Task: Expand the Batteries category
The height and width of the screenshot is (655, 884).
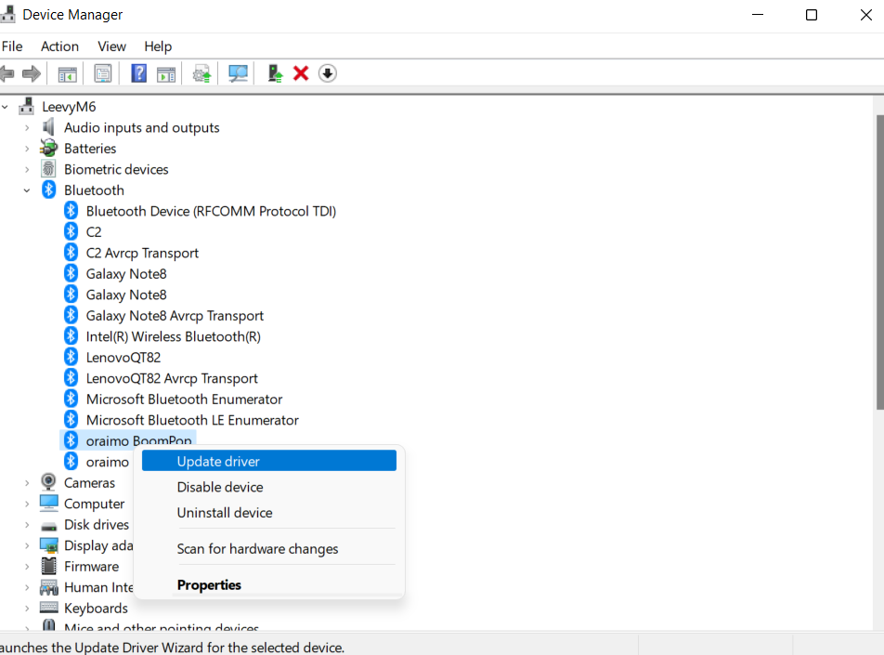Action: (27, 149)
